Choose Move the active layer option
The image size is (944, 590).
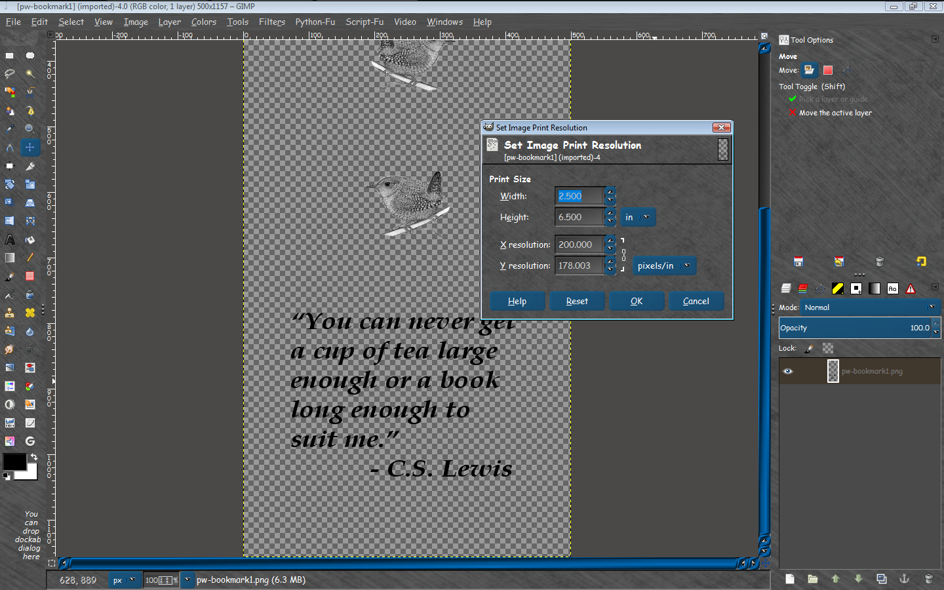(830, 113)
